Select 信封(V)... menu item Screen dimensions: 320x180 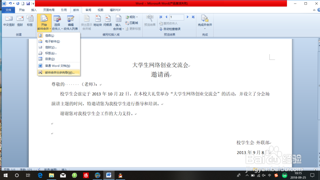click(59, 47)
